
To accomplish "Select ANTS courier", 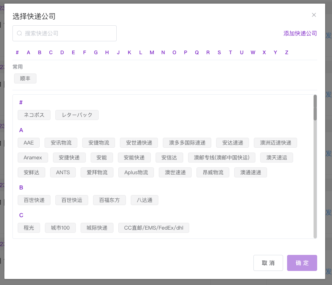I will pos(63,172).
